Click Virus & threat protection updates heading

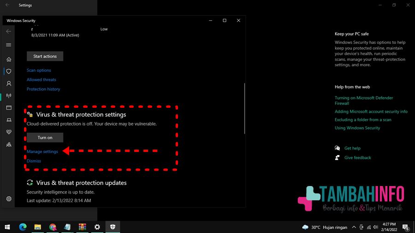[81, 183]
